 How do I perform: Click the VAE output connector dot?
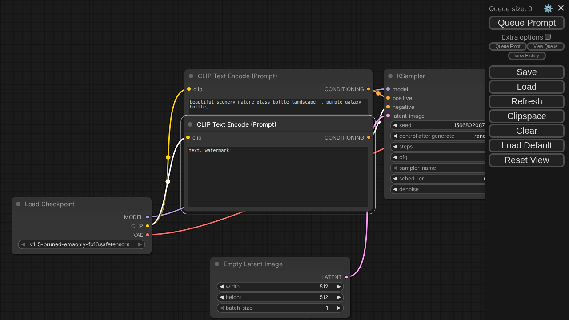pos(148,235)
